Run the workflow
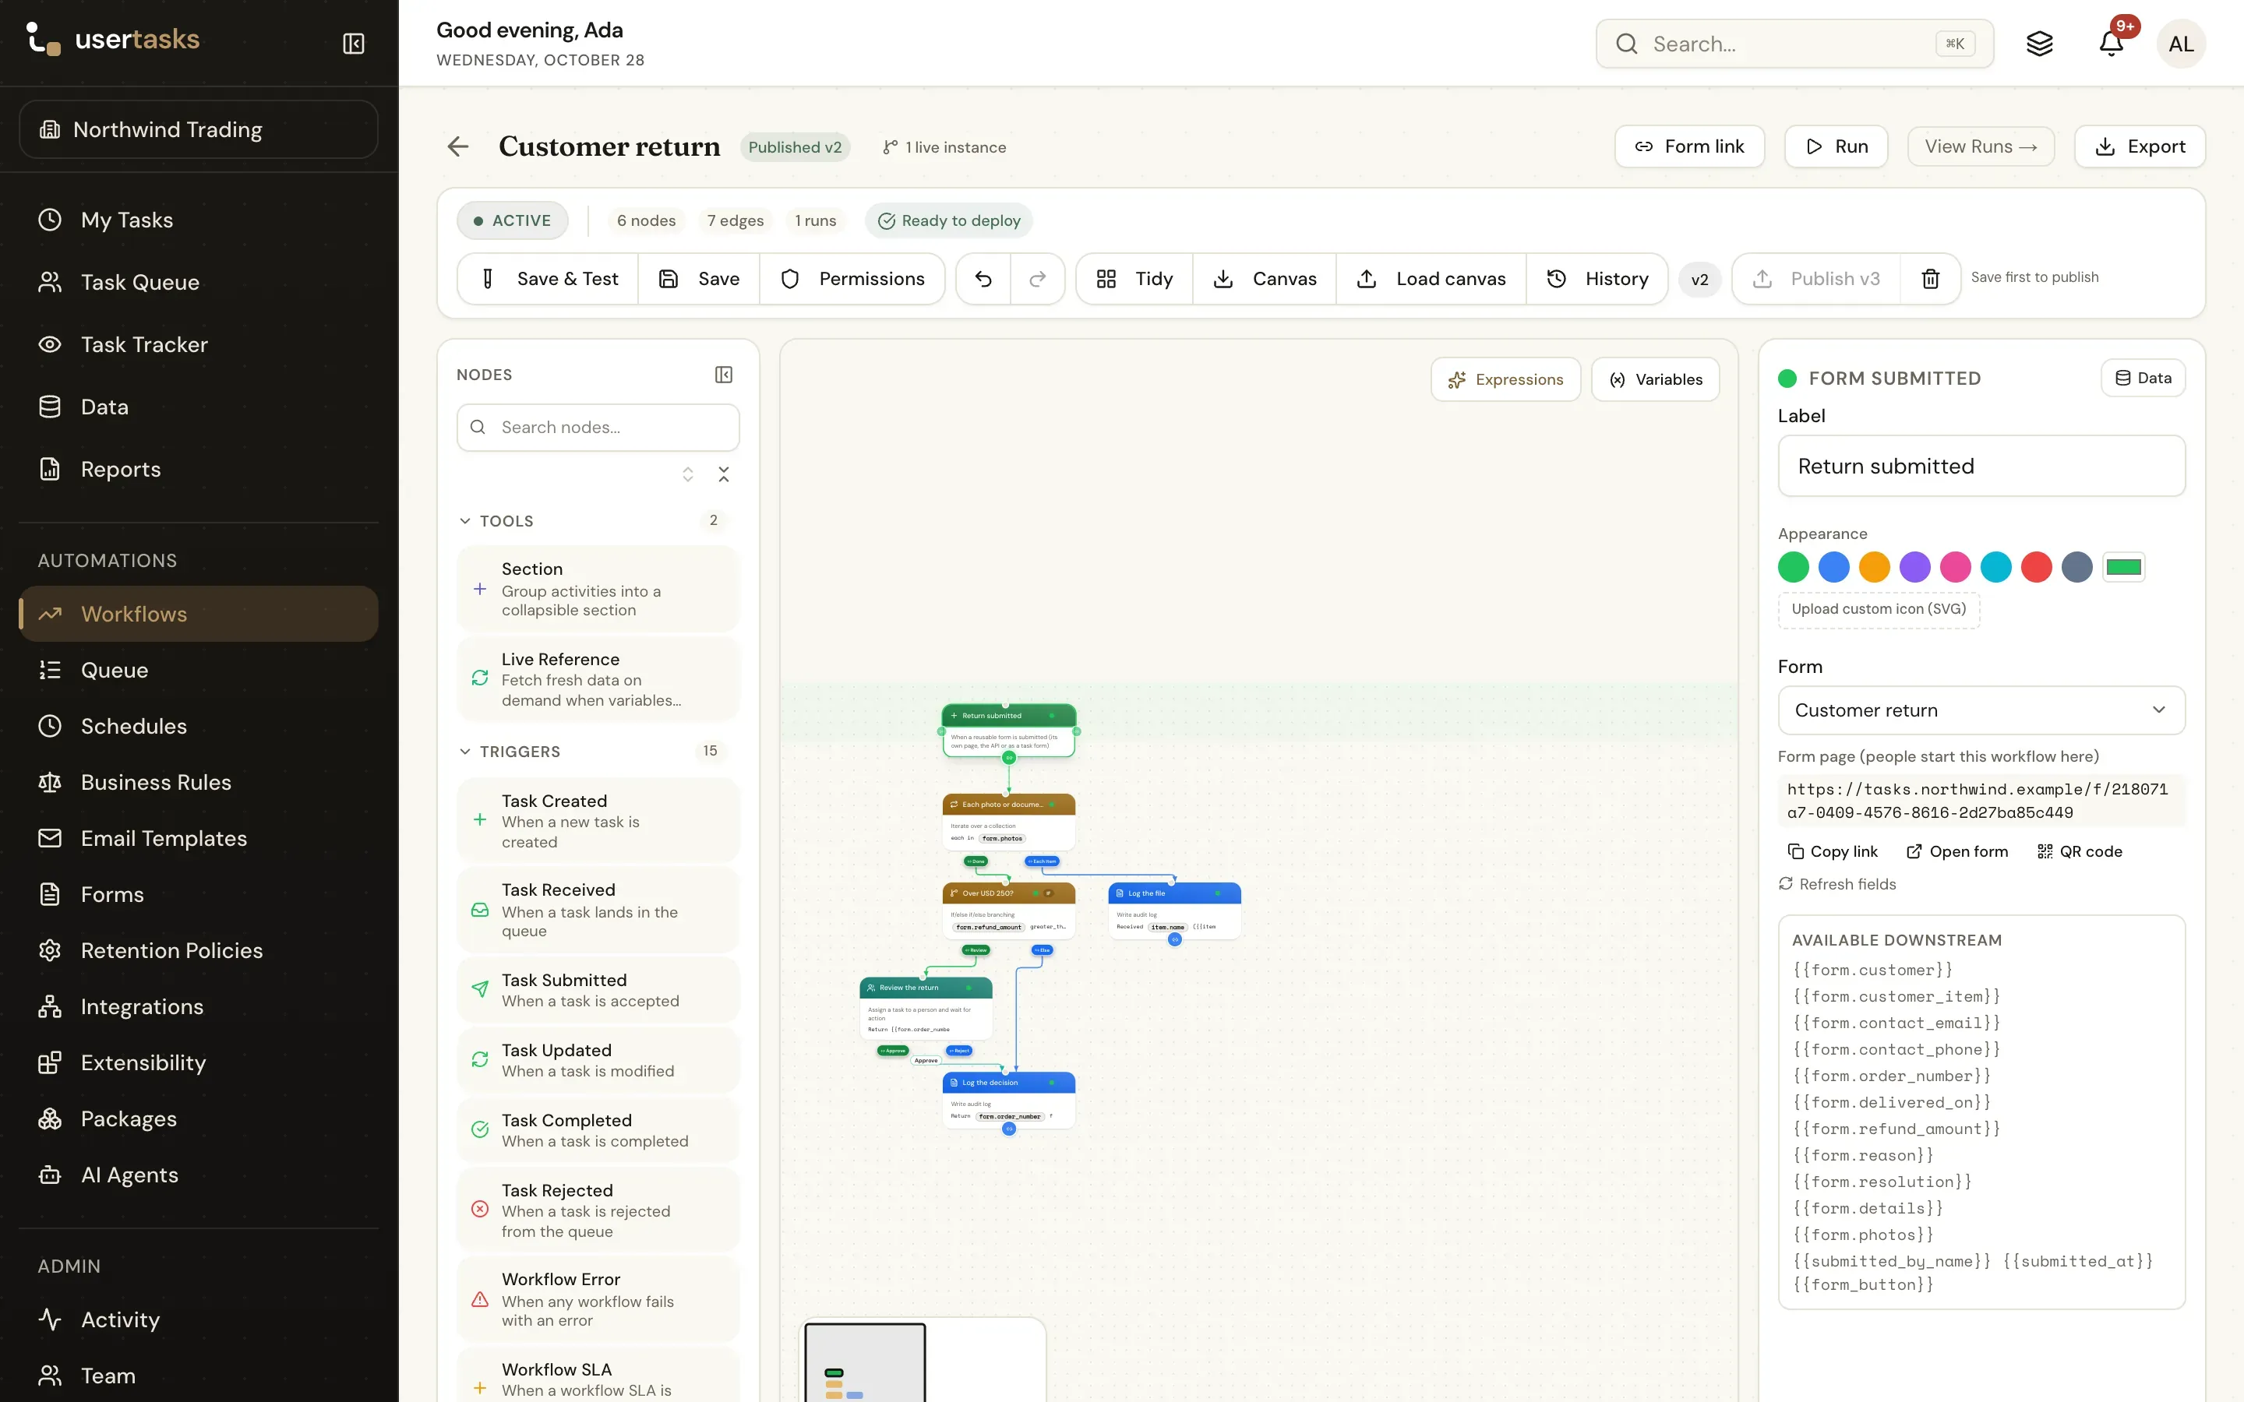2244x1402 pixels. [x=1836, y=146]
